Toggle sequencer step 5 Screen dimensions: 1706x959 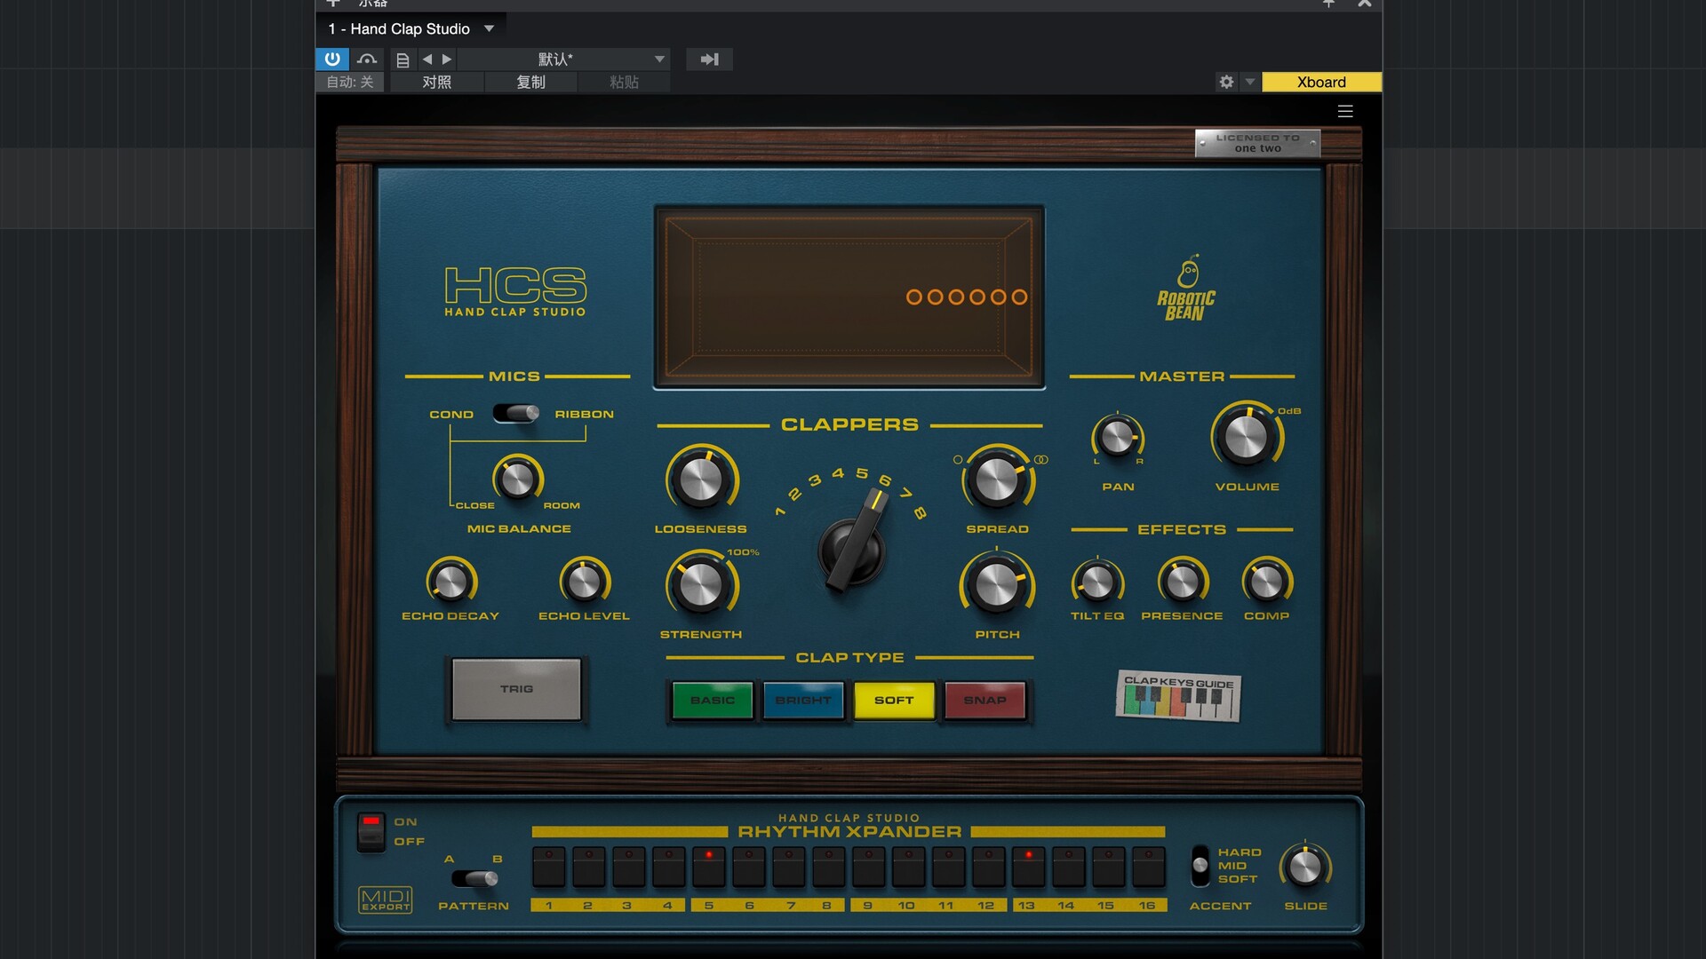point(709,866)
